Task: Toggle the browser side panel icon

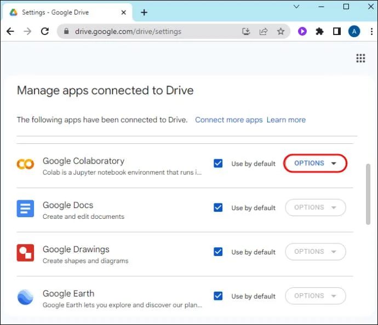Action: [x=337, y=31]
